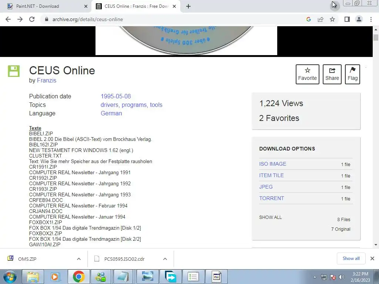The width and height of the screenshot is (379, 284).
Task: Open the tools topic link
Action: pyautogui.click(x=156, y=105)
